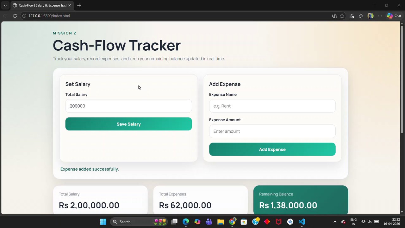Refresh the Cash-Flow page
Viewport: 405px width, 228px height.
pos(15,16)
